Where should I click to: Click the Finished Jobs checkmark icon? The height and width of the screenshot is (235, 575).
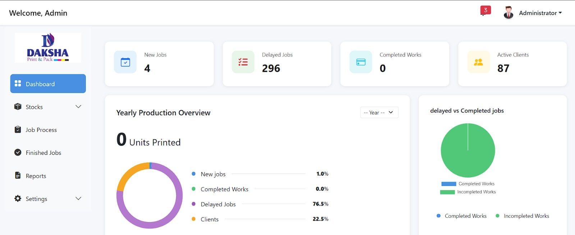18,152
